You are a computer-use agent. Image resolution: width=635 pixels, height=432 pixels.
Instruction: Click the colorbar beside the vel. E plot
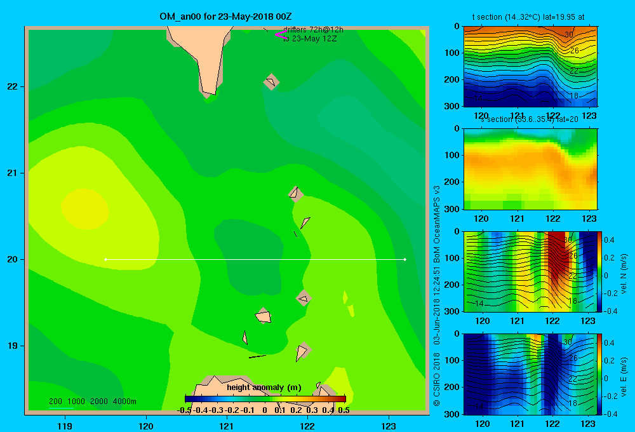600,374
